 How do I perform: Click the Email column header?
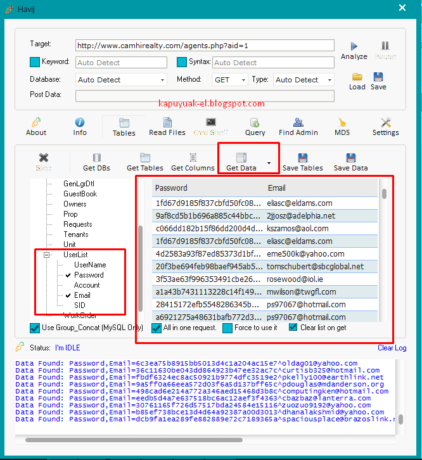tap(276, 188)
